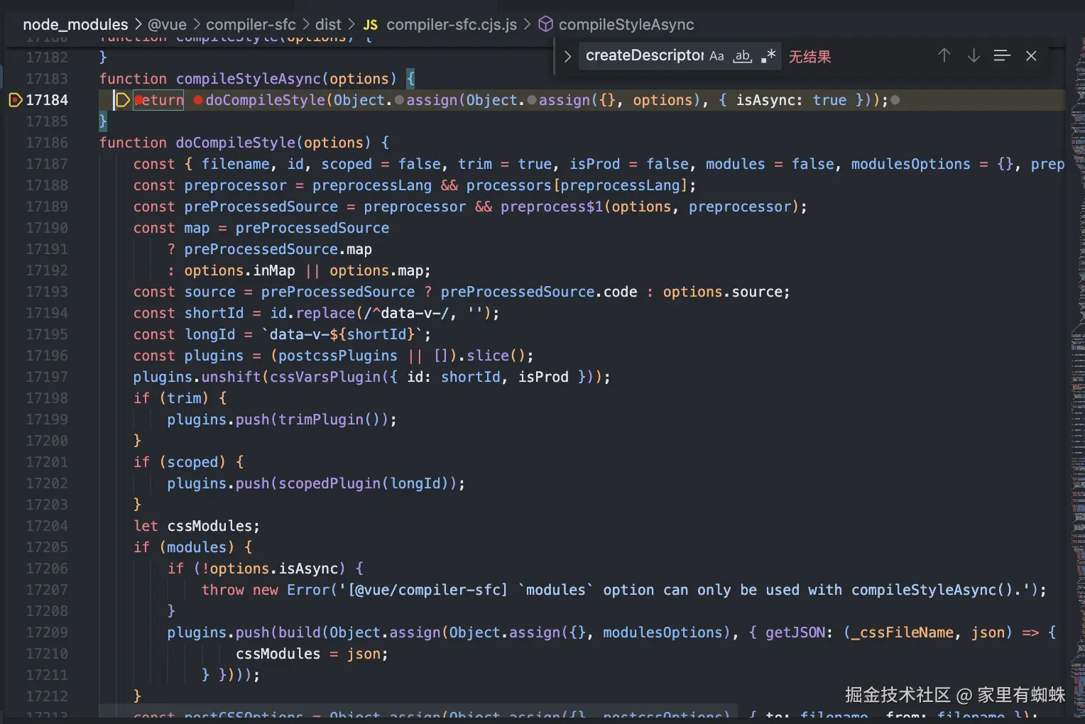Click 'doCompileStyle' in the function declaration on line 17186
The height and width of the screenshot is (724, 1085).
pyautogui.click(x=235, y=143)
